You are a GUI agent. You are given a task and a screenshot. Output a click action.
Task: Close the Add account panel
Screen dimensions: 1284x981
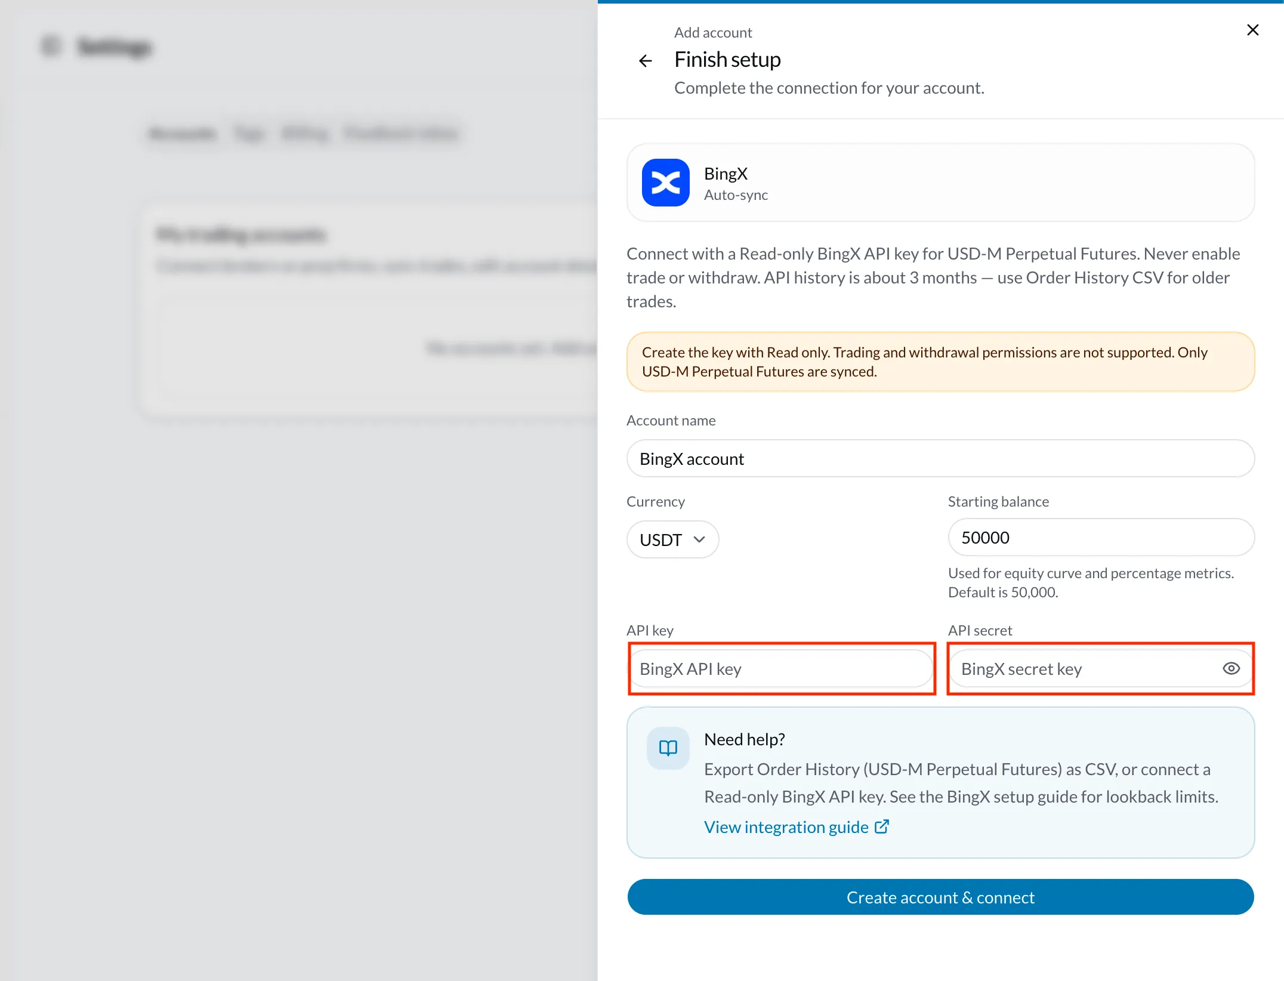(x=1252, y=30)
